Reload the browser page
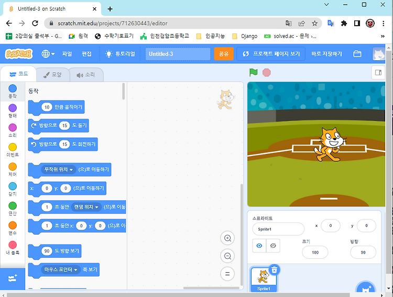The width and height of the screenshot is (393, 297). (35, 23)
